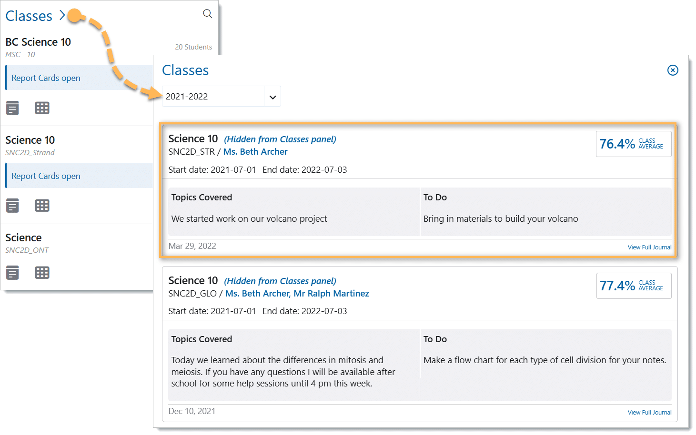View Full Journal for Dec 10, 2021 entry
Screen dimensions: 696x435
point(649,413)
